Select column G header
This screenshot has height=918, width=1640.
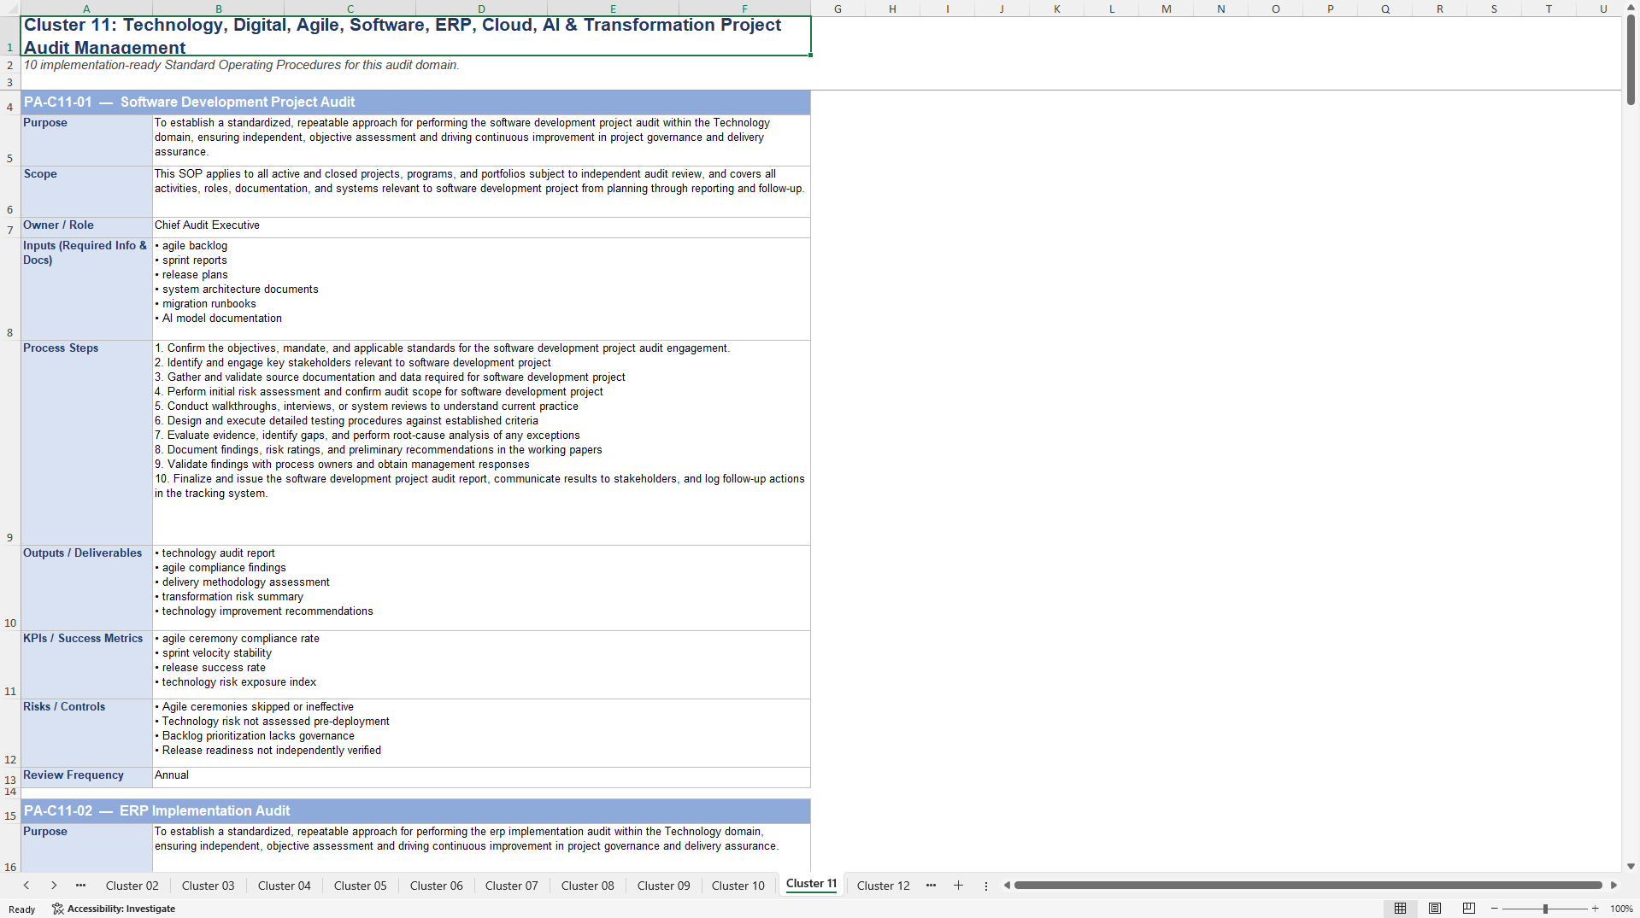click(838, 9)
